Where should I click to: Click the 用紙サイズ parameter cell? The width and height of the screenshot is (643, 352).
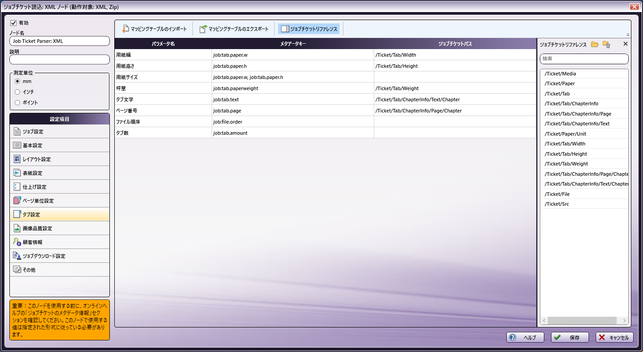pos(163,77)
